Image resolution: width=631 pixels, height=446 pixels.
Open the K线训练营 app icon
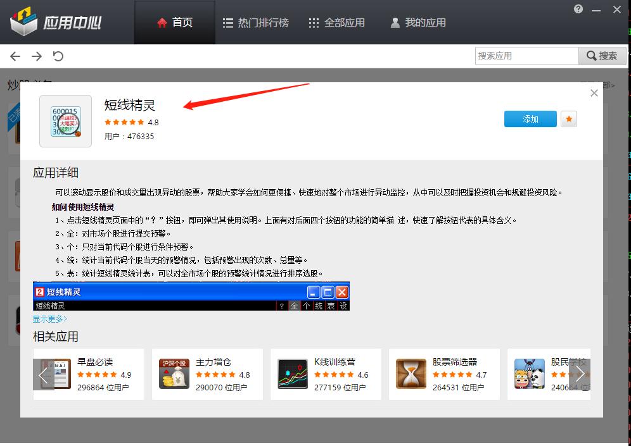[292, 374]
